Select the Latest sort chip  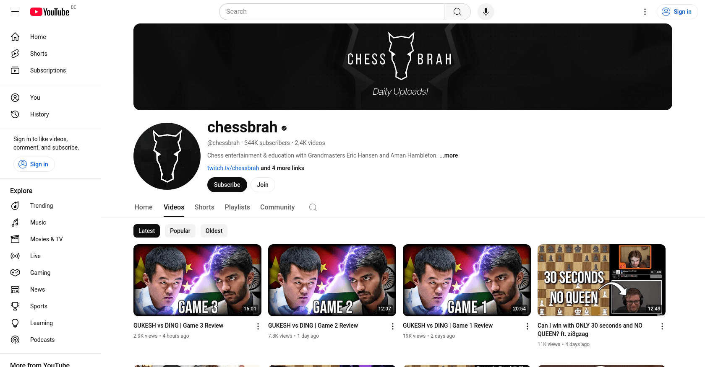click(146, 231)
